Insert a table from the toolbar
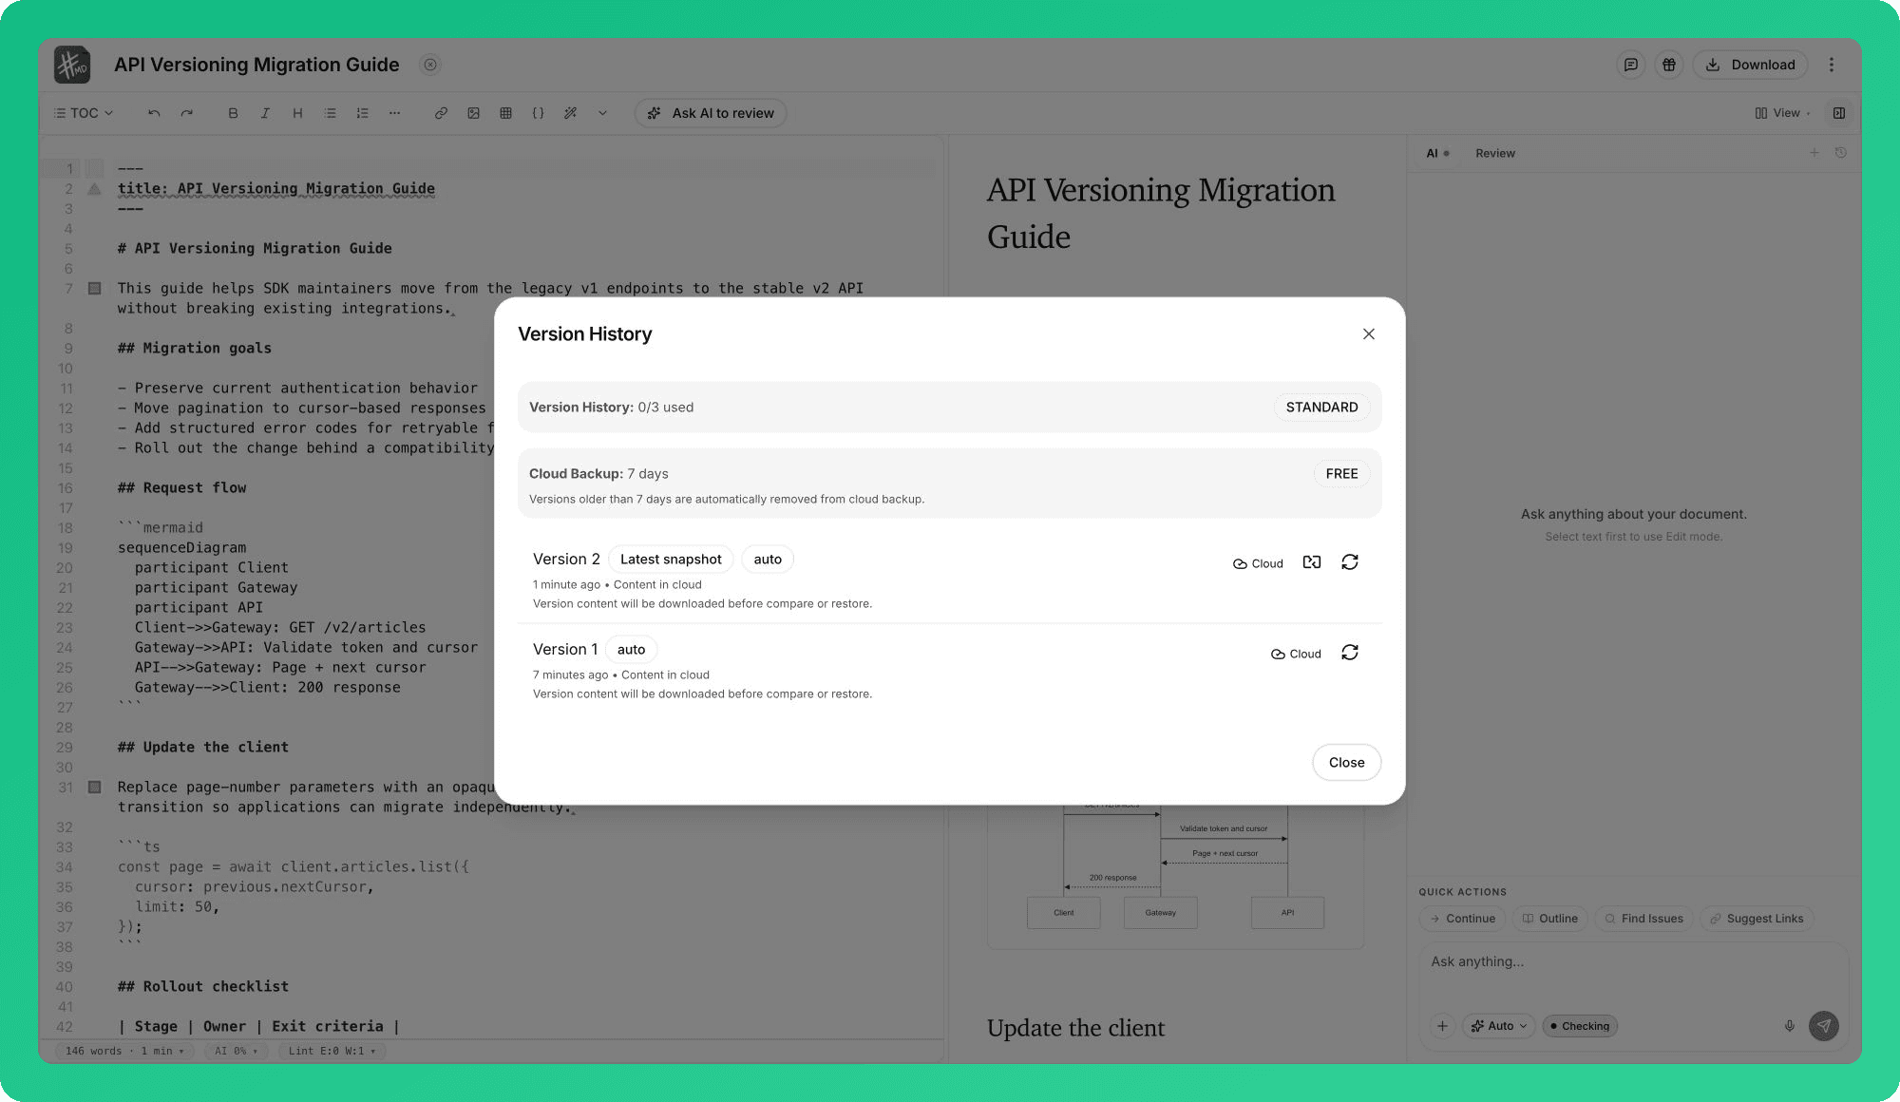Image resolution: width=1900 pixels, height=1102 pixels. (505, 113)
